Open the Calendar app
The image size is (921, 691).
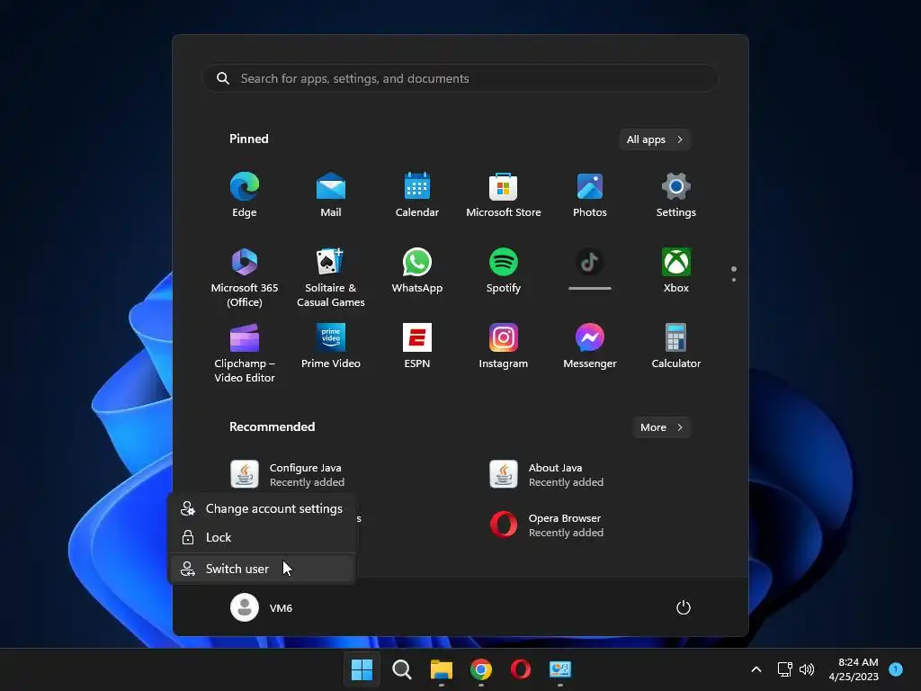tap(417, 194)
